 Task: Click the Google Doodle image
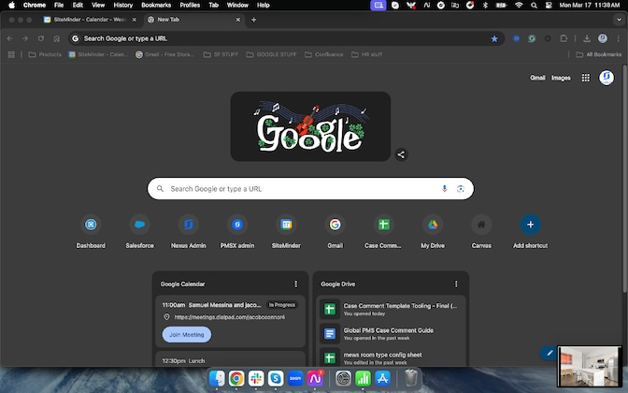(310, 126)
